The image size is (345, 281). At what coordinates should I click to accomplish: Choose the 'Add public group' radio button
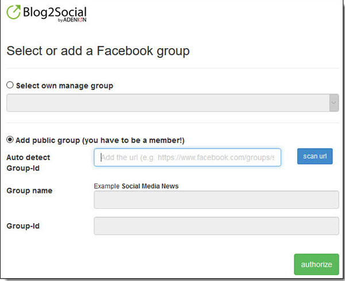10,140
